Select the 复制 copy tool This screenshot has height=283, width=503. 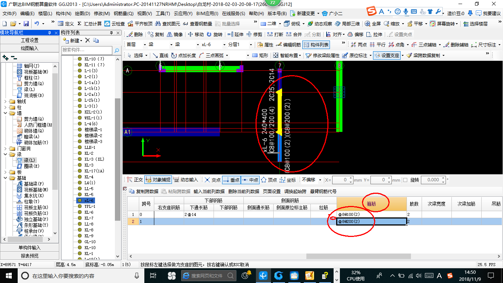coord(155,34)
